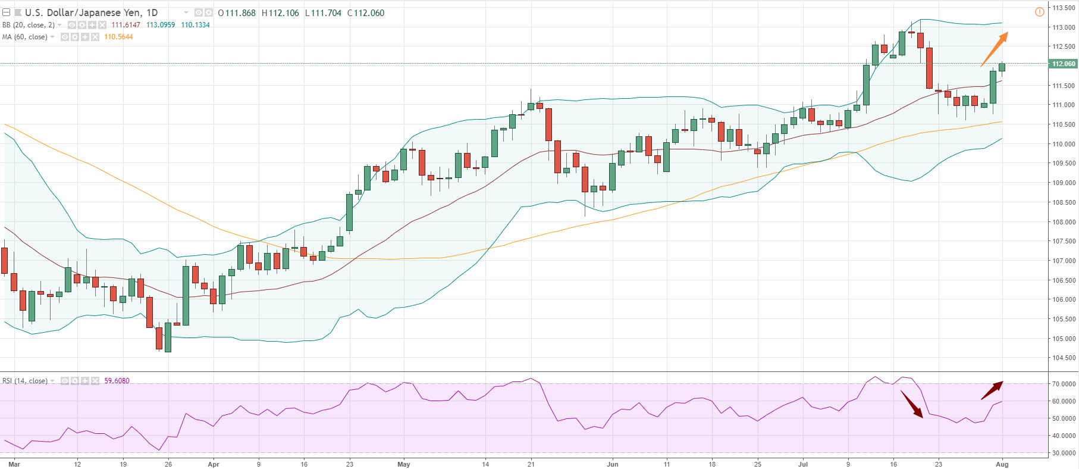Click BB middle value 111.6147
The width and height of the screenshot is (1079, 469).
tap(126, 25)
